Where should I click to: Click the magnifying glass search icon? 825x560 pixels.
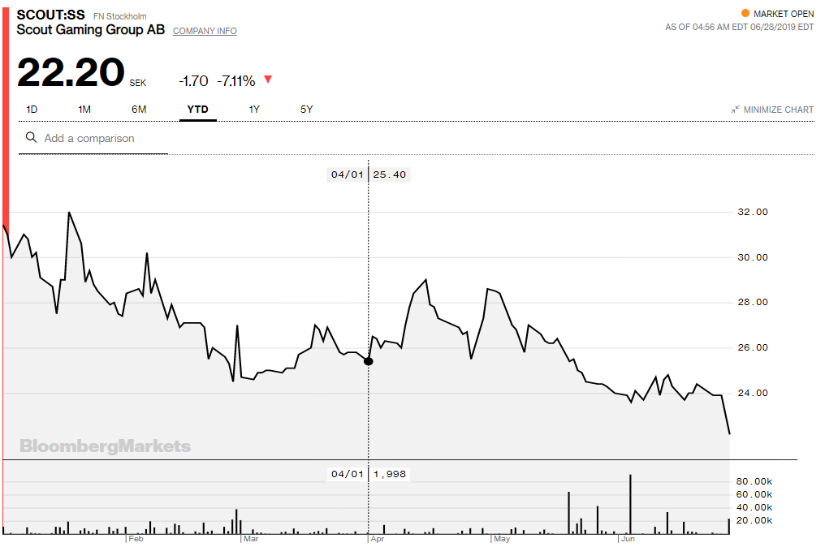point(31,138)
